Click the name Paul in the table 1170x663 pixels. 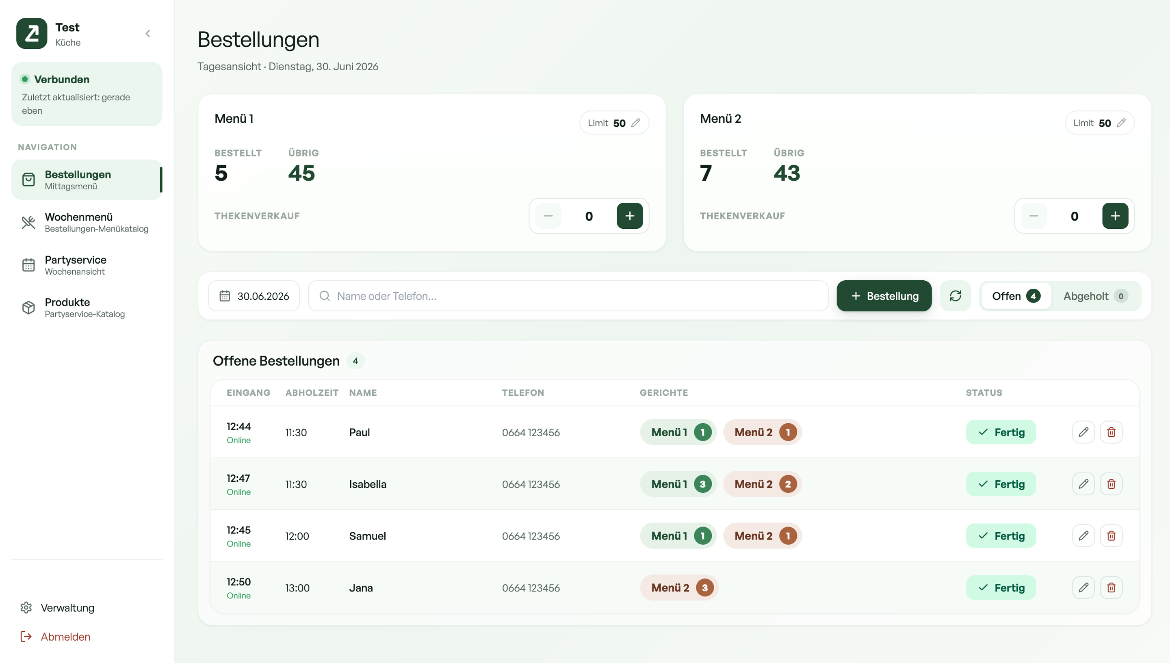tap(359, 433)
